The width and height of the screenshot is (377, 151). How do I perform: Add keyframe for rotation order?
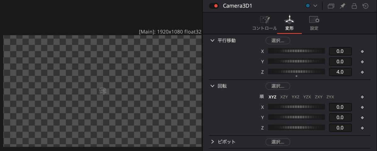362,97
